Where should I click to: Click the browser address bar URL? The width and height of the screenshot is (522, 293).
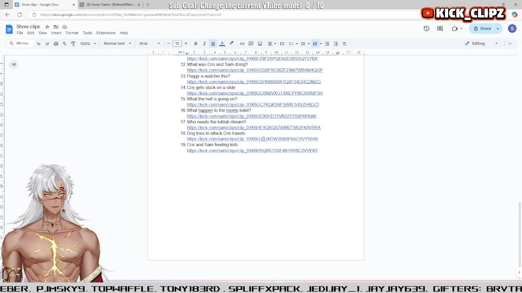130,15
